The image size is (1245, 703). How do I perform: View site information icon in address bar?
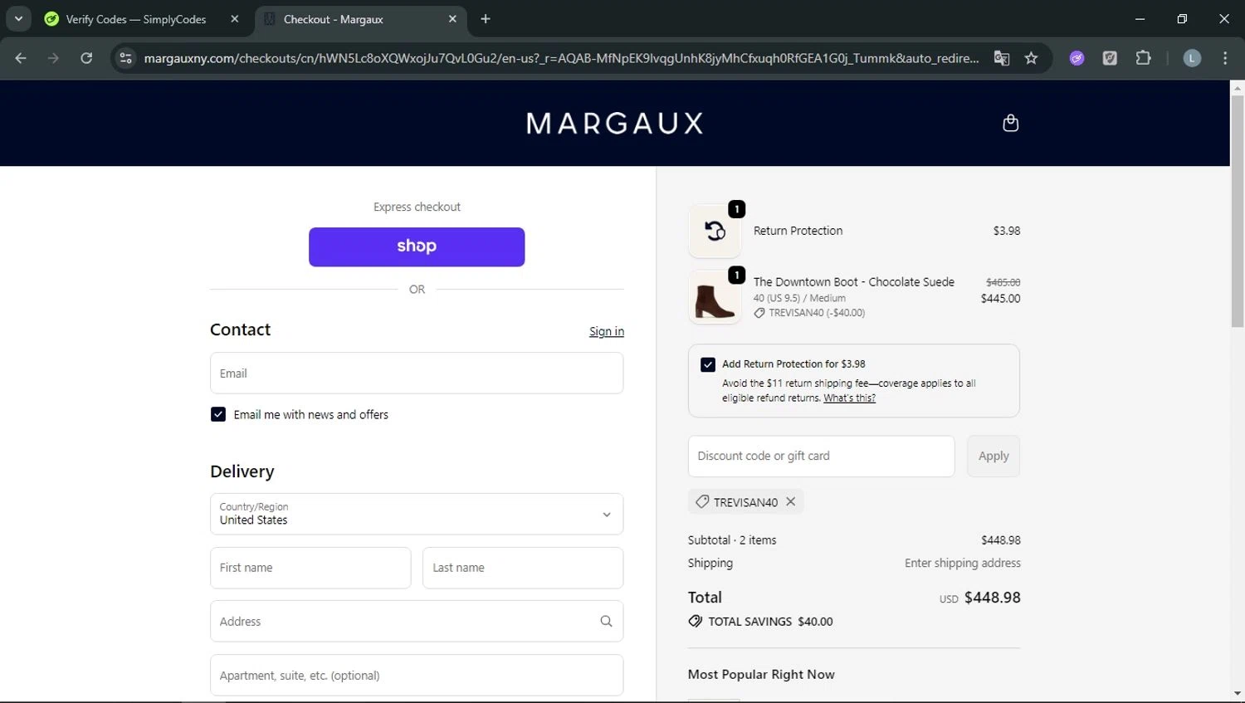click(x=125, y=58)
